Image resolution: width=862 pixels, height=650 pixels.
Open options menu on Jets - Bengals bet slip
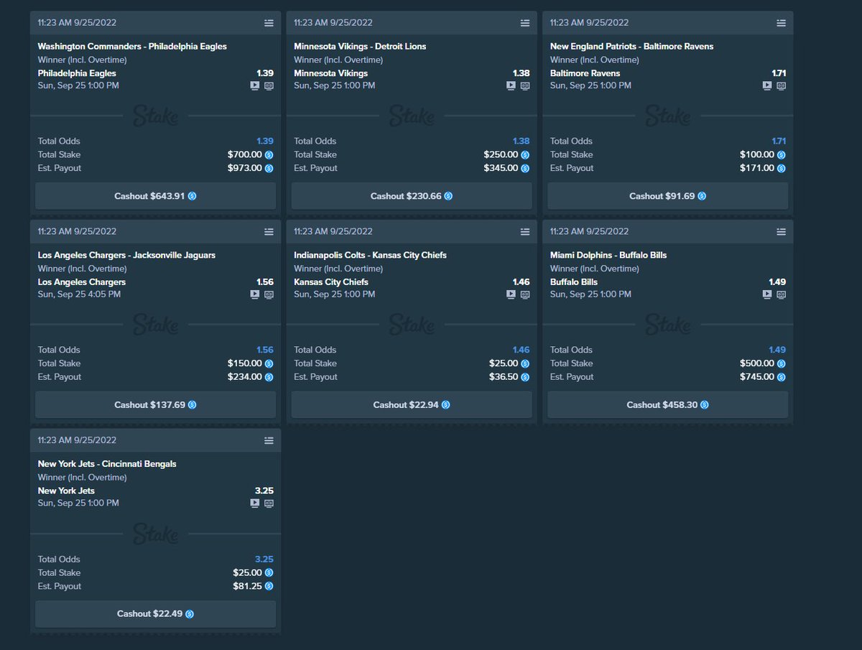pos(269,440)
